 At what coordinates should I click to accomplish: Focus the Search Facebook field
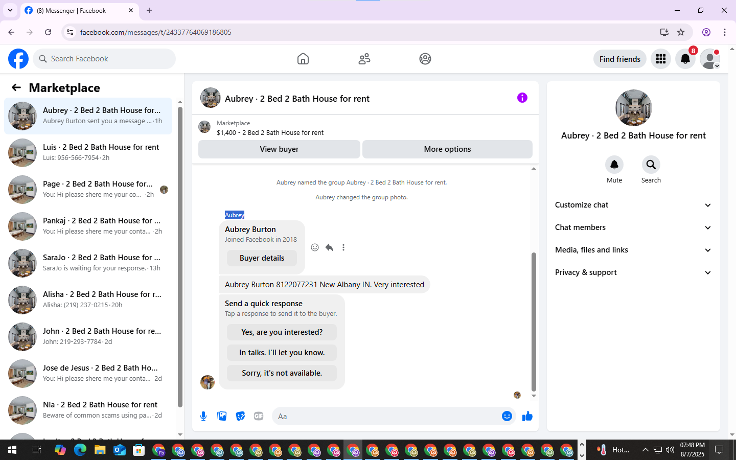click(x=104, y=59)
